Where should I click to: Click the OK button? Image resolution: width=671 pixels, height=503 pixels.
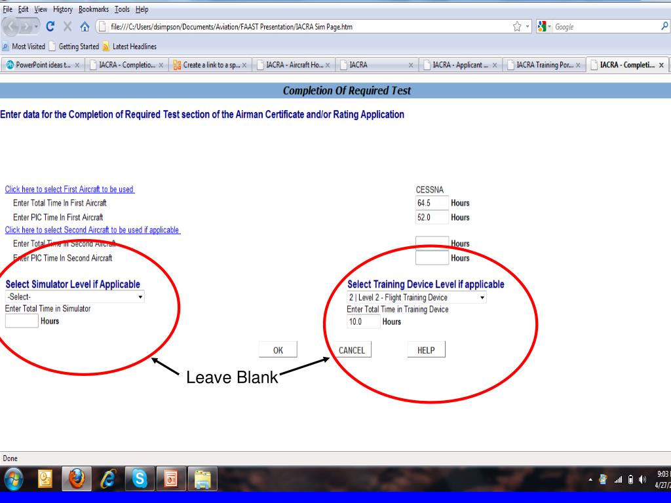point(278,350)
